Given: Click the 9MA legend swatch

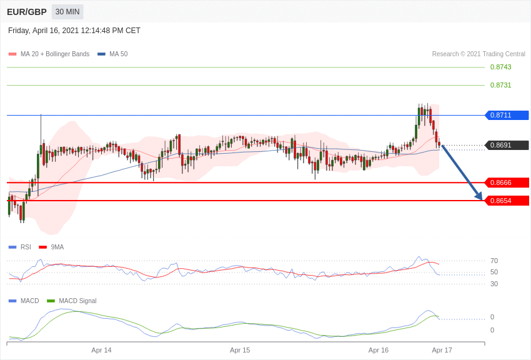Looking at the screenshot, I should (43, 247).
